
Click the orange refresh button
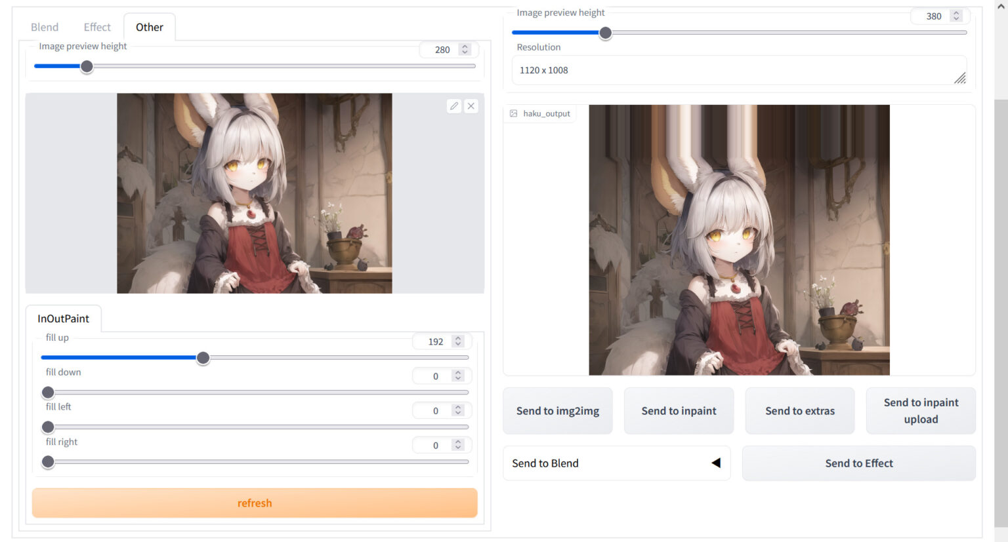(255, 503)
